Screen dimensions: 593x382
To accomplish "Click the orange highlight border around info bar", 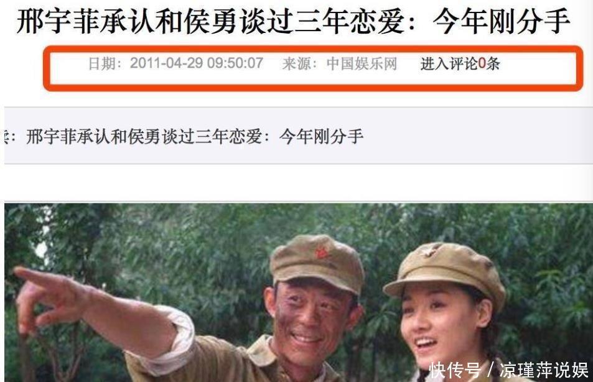I will pyautogui.click(x=313, y=49).
